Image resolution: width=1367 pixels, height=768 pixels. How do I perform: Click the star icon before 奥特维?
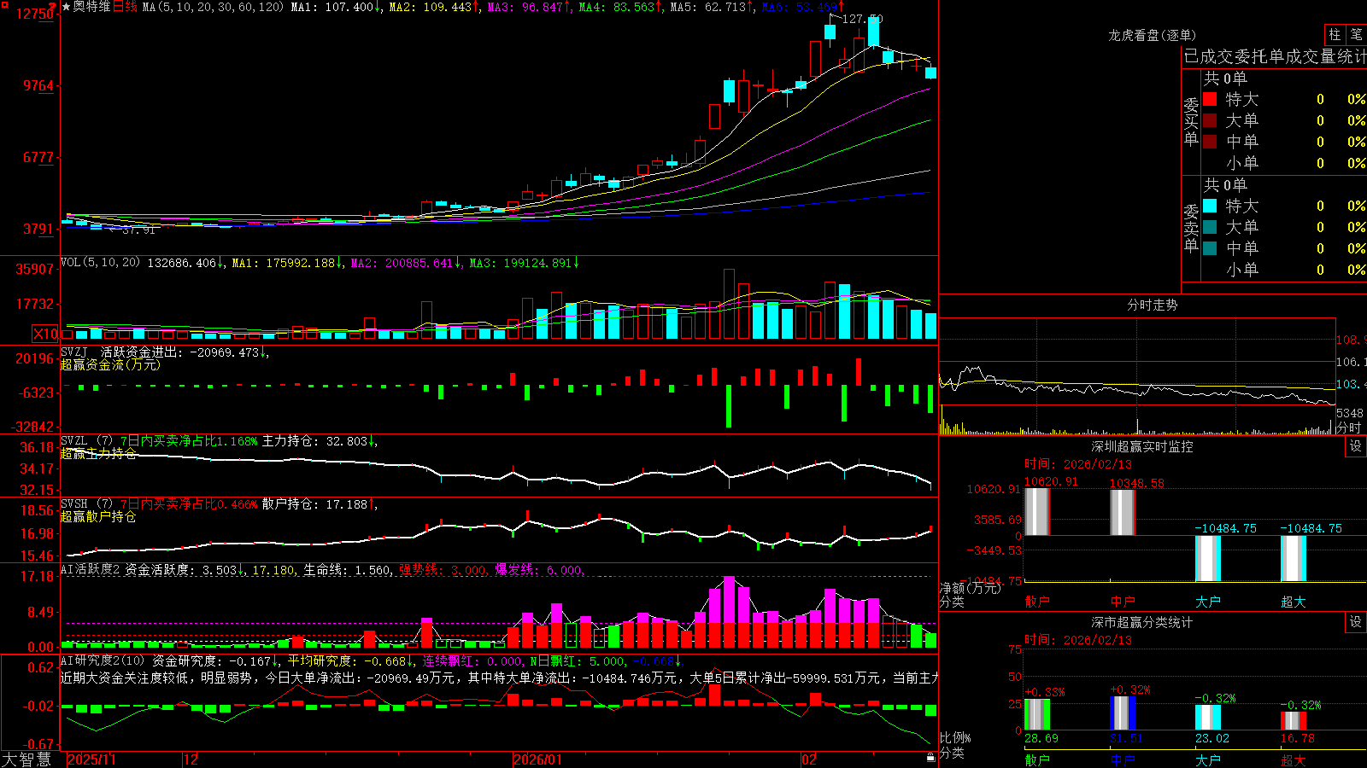(66, 7)
